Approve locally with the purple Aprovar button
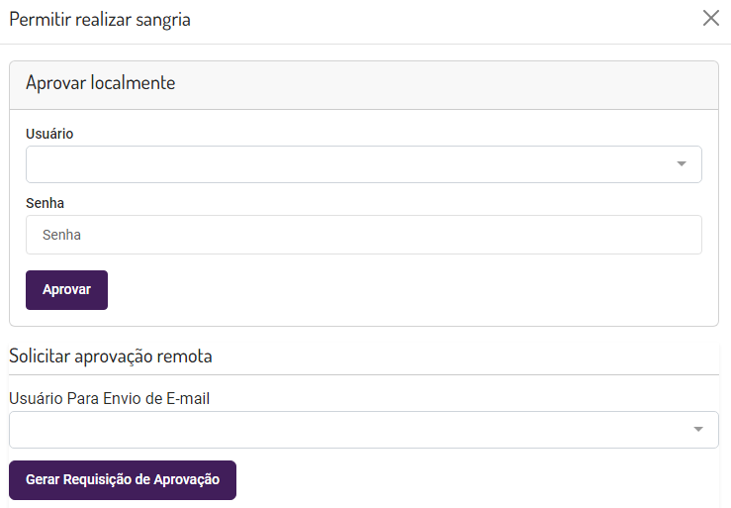 66,290
